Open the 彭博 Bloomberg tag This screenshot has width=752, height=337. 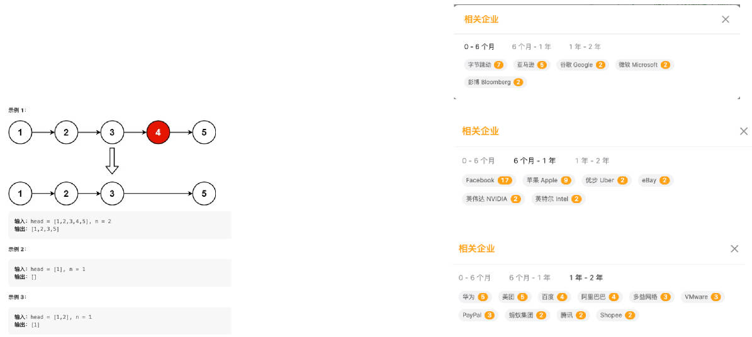(495, 82)
